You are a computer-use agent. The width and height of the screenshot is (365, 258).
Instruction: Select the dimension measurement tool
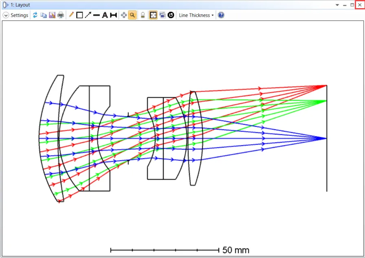[113, 15]
